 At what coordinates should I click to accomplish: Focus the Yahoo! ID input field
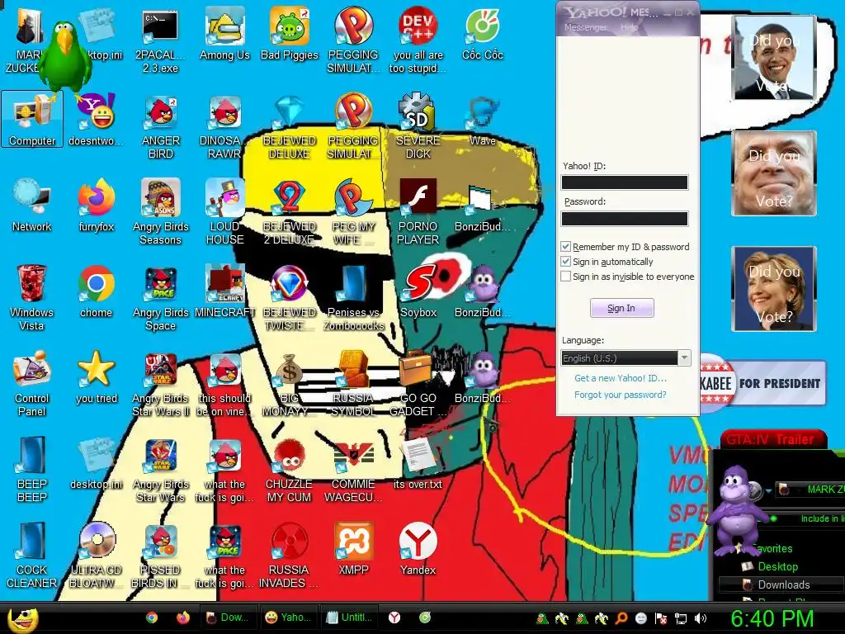click(625, 182)
